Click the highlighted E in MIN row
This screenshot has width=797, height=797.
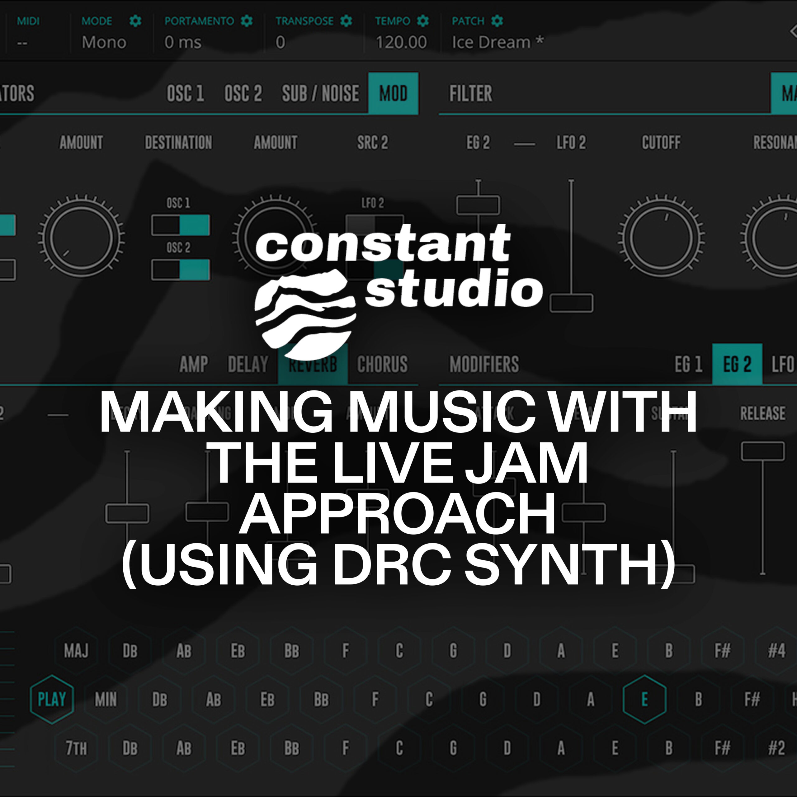click(644, 700)
